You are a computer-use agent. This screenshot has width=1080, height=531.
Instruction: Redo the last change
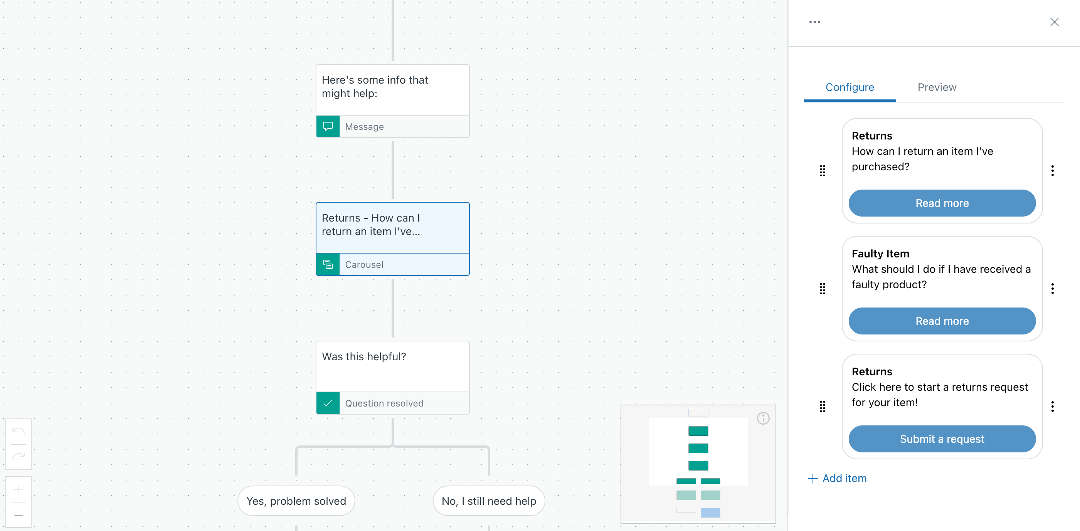click(19, 455)
